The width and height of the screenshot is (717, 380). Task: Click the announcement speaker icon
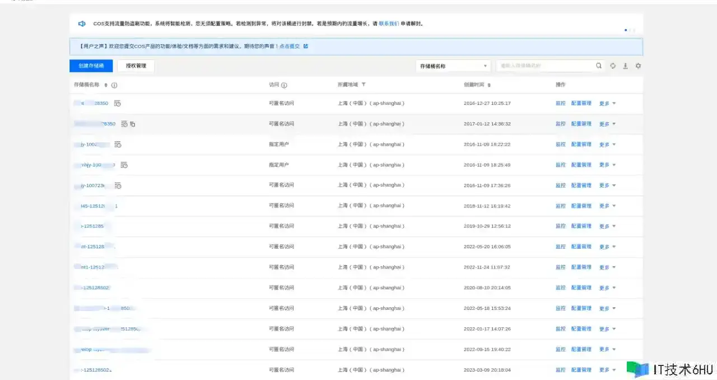[82, 24]
